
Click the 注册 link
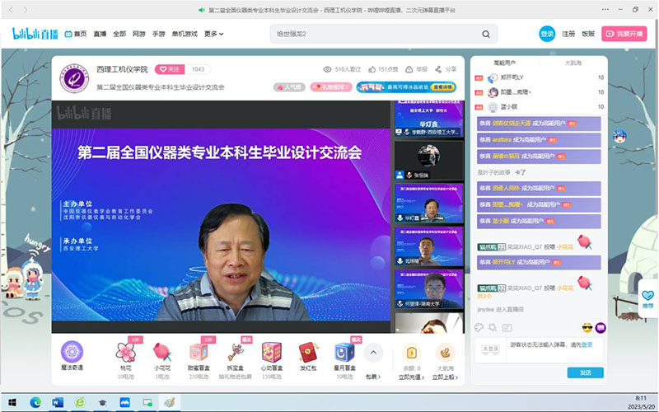(568, 34)
